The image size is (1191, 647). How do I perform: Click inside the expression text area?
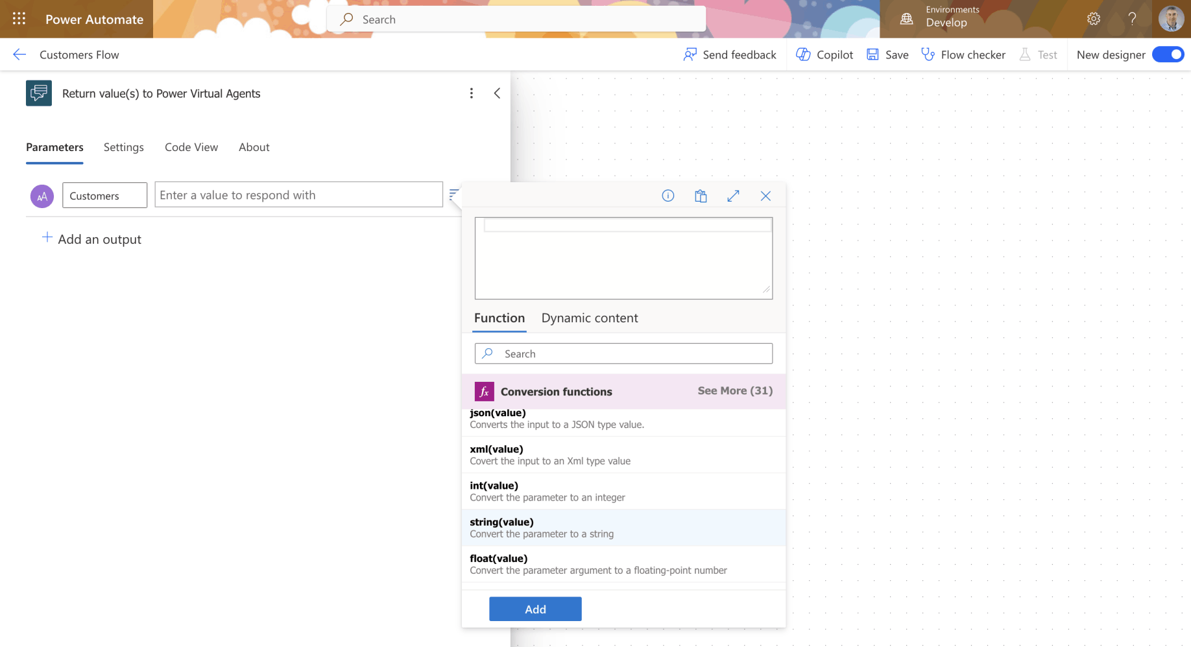click(623, 258)
